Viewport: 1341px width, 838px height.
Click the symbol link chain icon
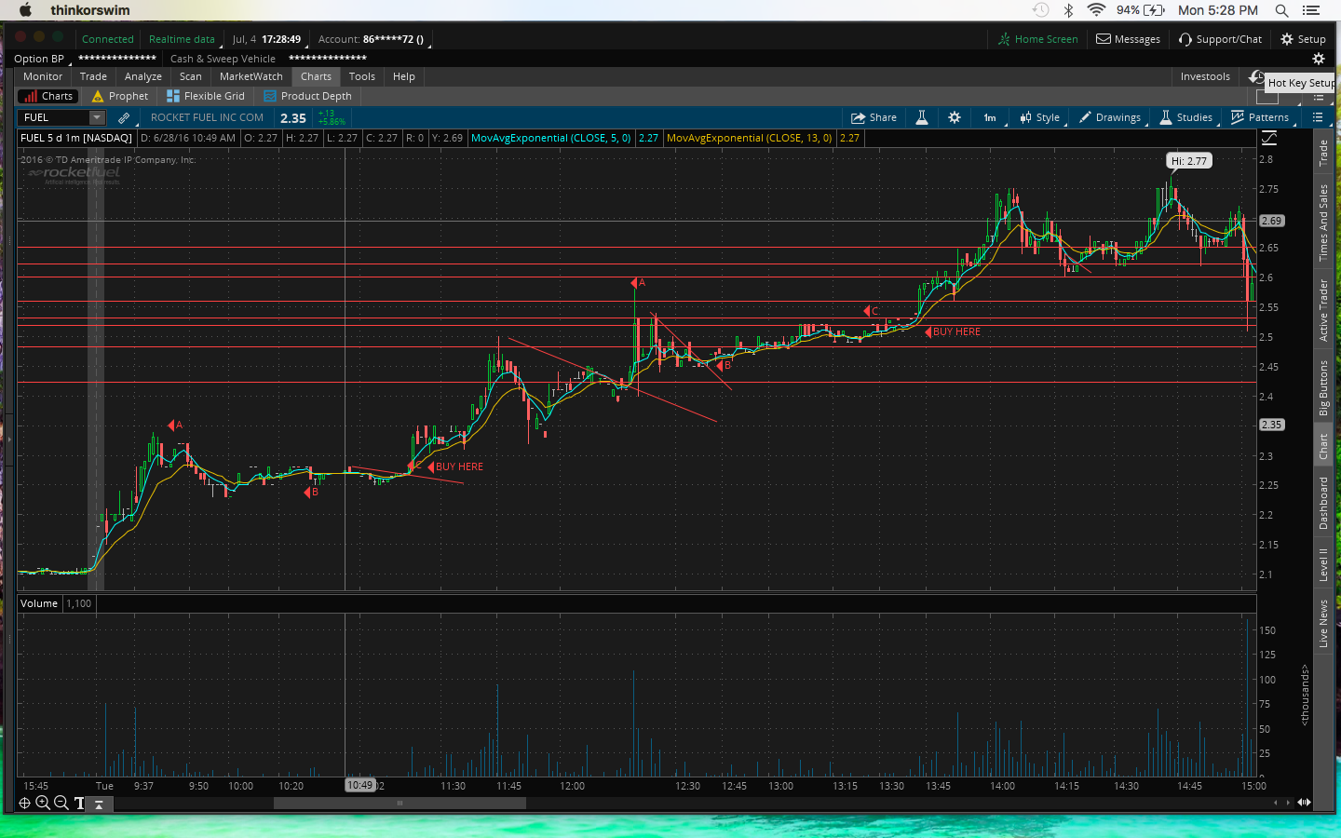coord(124,117)
